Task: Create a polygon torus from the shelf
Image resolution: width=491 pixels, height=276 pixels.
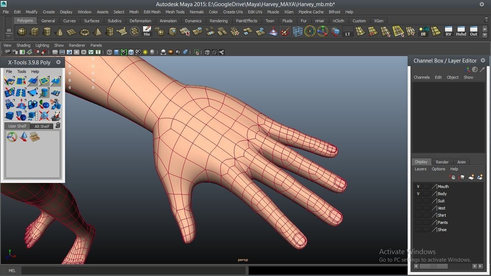Action: [x=84, y=32]
